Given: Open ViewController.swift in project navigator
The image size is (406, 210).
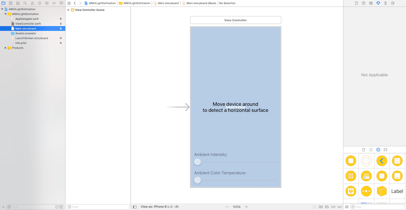Looking at the screenshot, I should [x=28, y=24].
